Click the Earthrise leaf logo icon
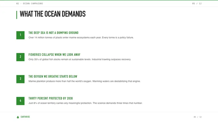The width and height of the screenshot is (218, 122). tap(18, 117)
